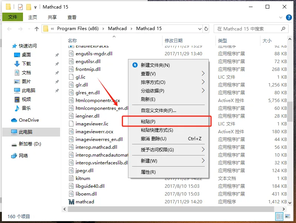Screen dimensions: 296x223
Task: Expand the ribbon with the chevron
Action: coord(281,17)
